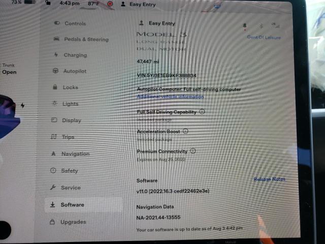Open the Controls menu item
The height and width of the screenshot is (244, 325).
click(70, 23)
